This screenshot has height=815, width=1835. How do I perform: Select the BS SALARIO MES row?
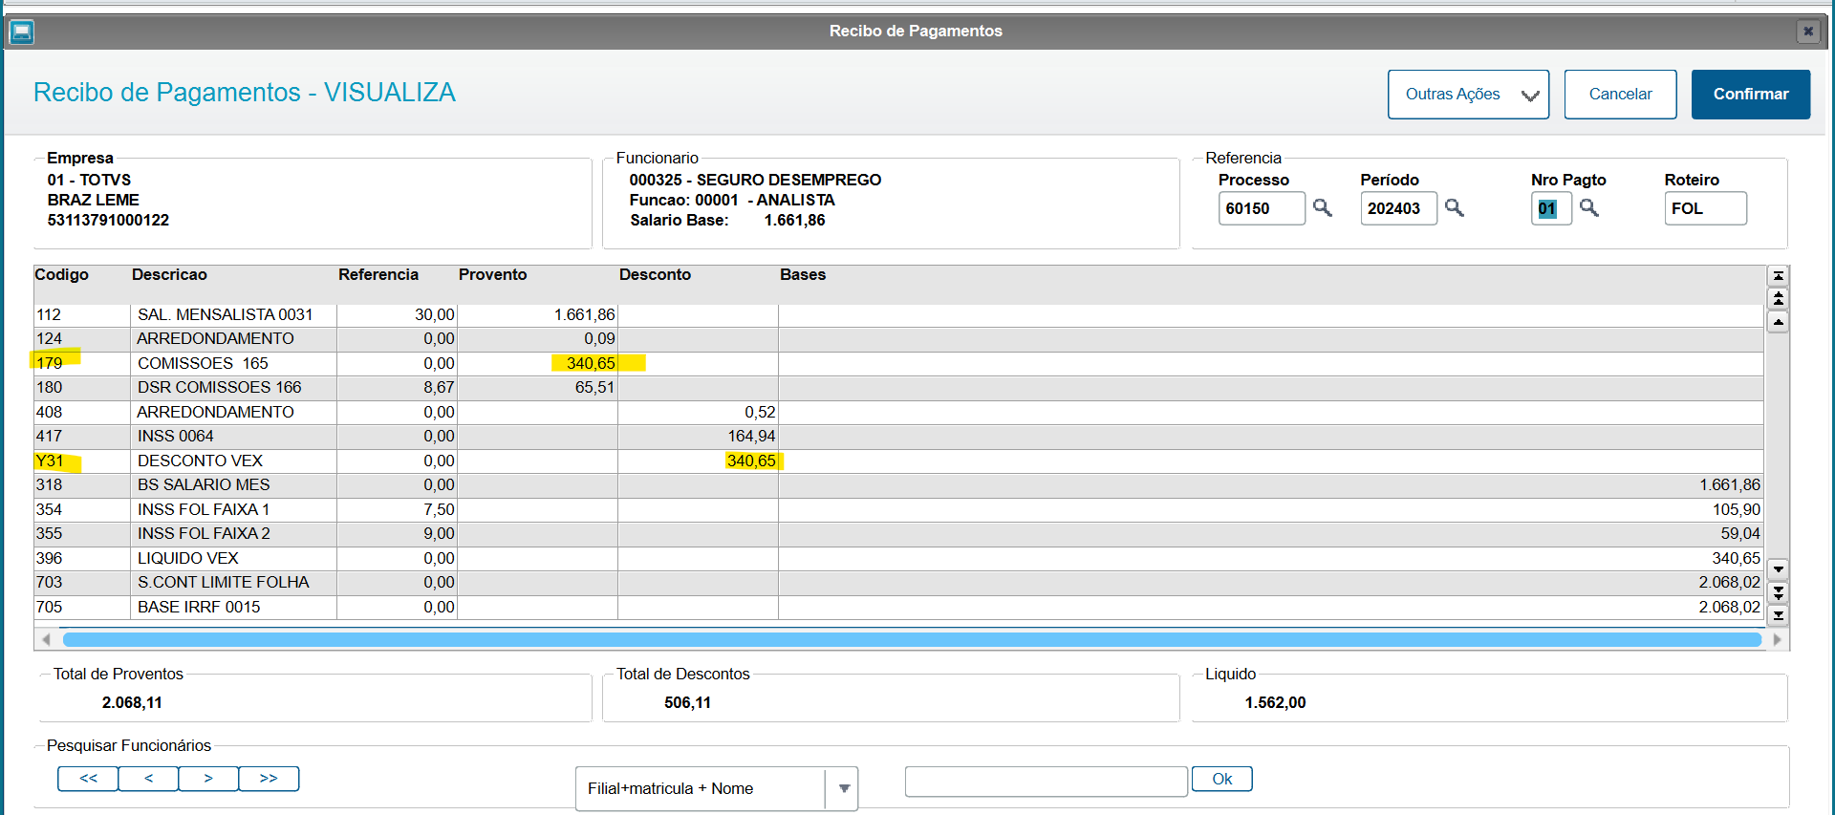[898, 484]
